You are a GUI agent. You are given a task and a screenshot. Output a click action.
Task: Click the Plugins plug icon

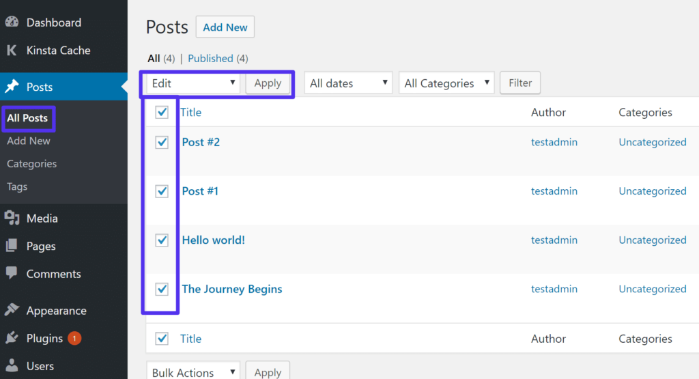(12, 338)
